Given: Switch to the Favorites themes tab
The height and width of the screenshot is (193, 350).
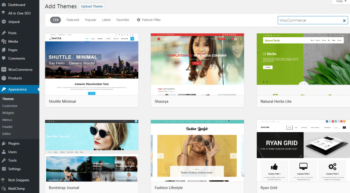Looking at the screenshot, I should click(x=123, y=20).
